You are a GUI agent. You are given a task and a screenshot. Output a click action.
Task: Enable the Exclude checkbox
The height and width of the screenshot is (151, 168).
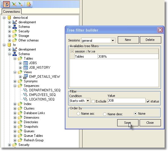tap(93, 101)
